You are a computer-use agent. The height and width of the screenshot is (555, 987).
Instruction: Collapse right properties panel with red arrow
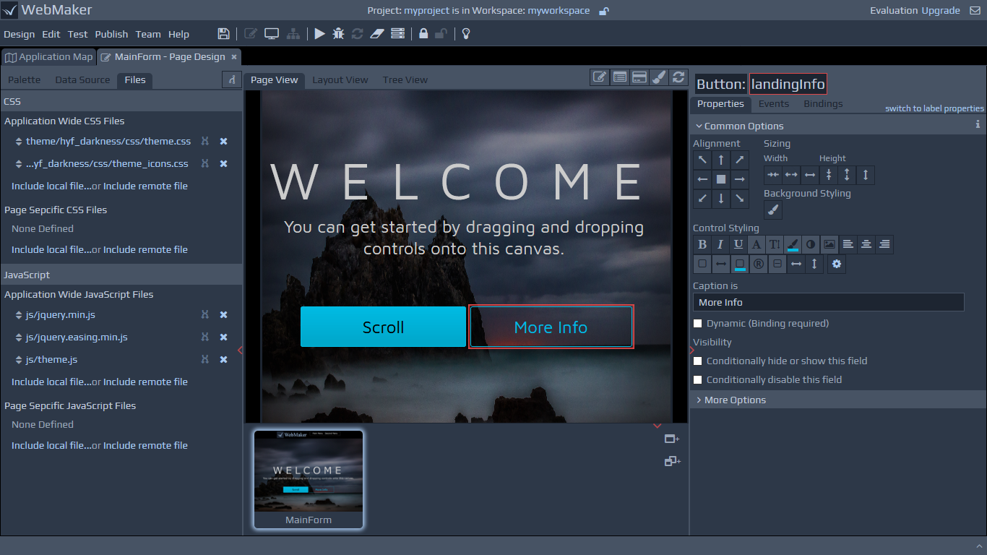(692, 350)
